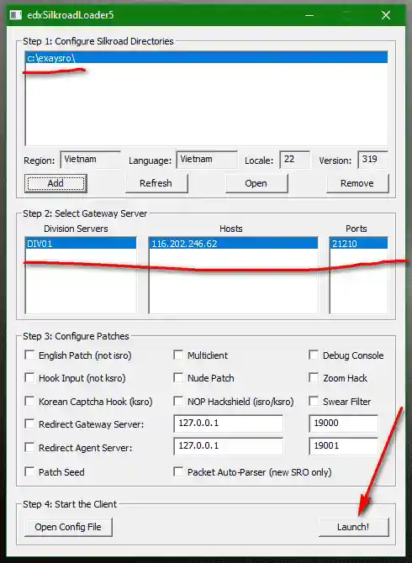
Task: Click the Language field showing Vietnam
Action: point(207,160)
